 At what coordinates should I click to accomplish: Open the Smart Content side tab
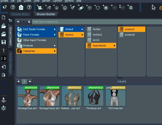11,36
